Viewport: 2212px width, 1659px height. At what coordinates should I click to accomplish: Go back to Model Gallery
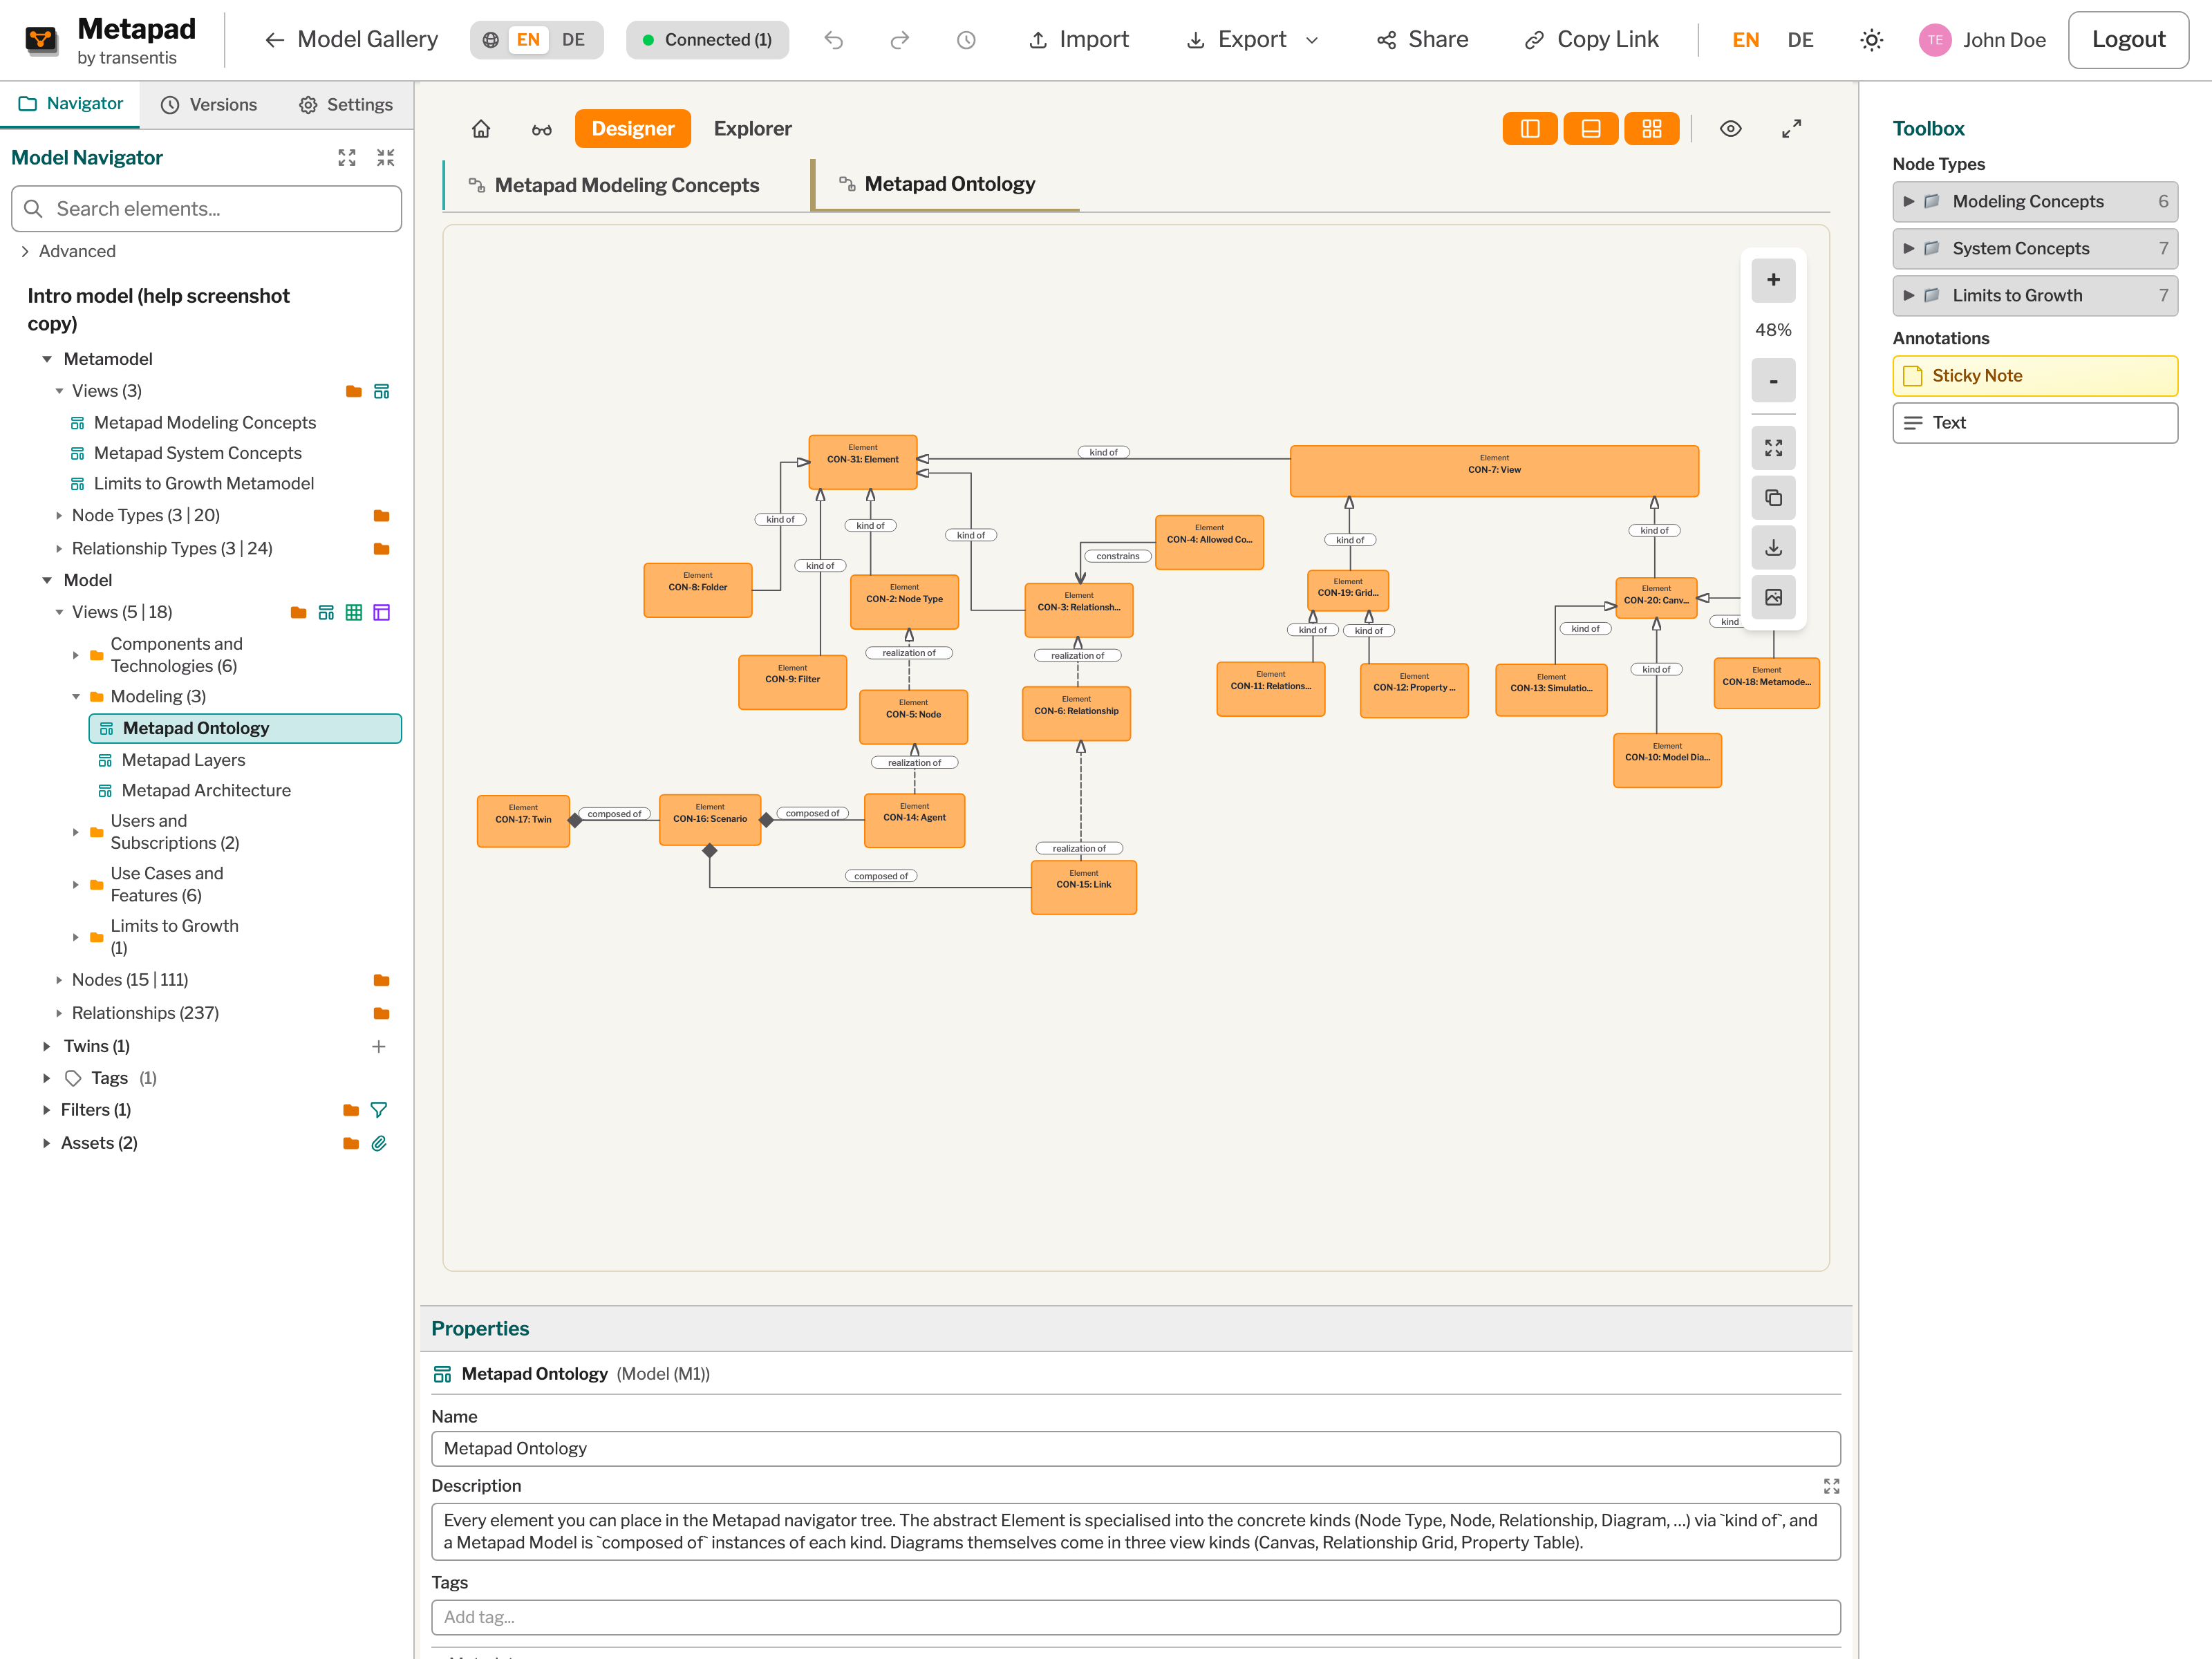(x=351, y=40)
